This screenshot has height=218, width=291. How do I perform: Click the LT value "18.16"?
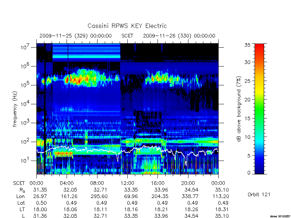pyautogui.click(x=131, y=209)
